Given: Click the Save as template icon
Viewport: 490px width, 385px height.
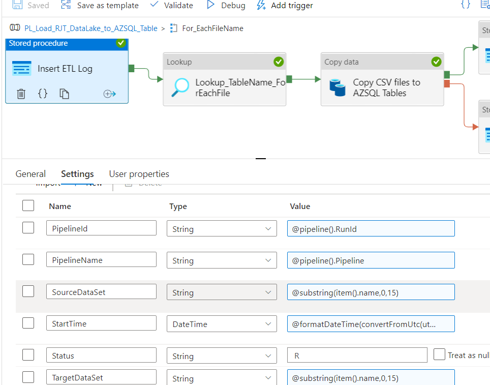Looking at the screenshot, I should pyautogui.click(x=65, y=6).
